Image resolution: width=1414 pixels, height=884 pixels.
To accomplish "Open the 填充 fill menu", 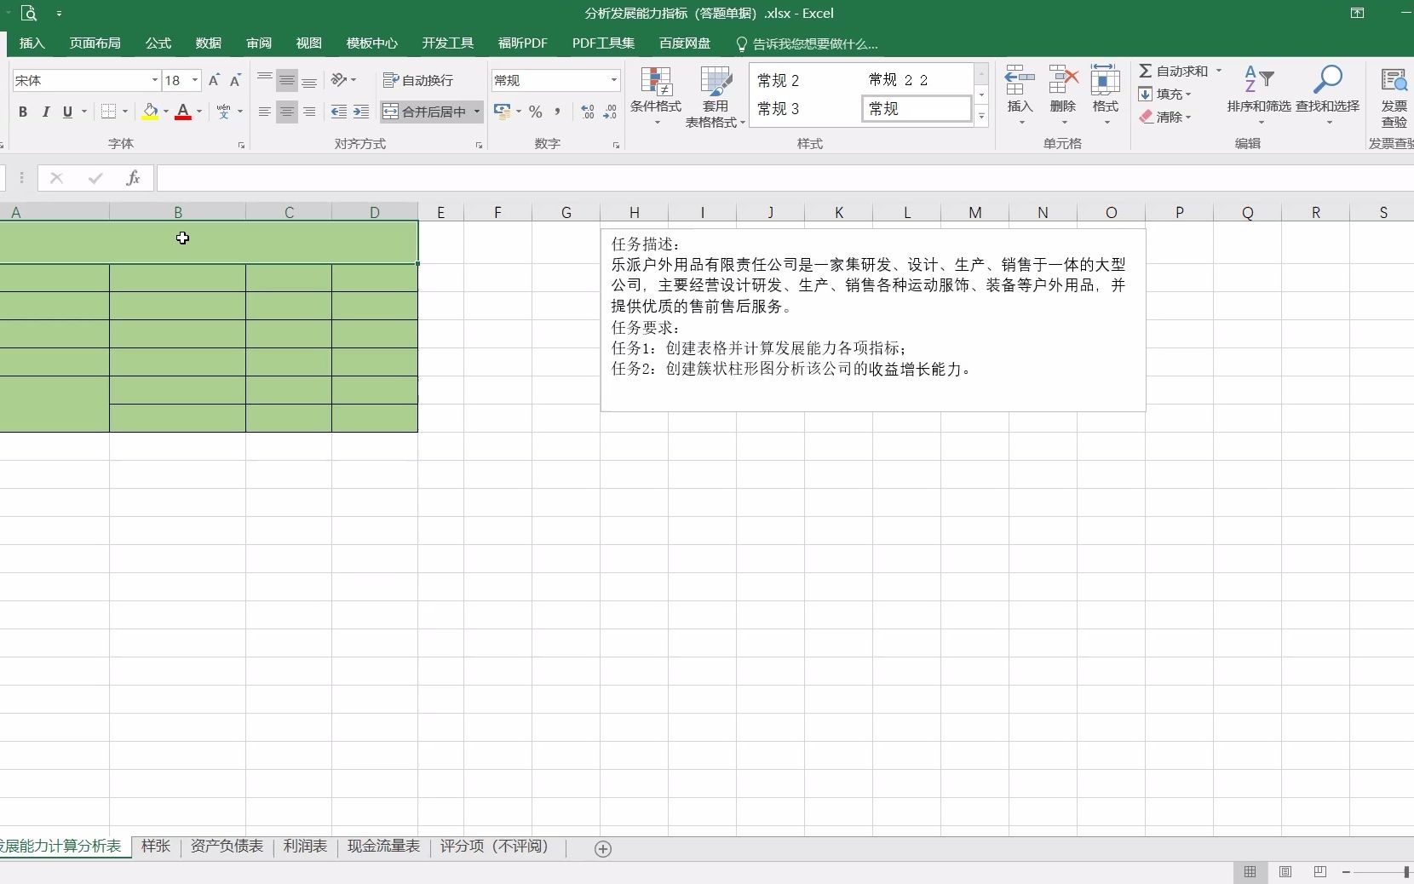I will point(1164,94).
